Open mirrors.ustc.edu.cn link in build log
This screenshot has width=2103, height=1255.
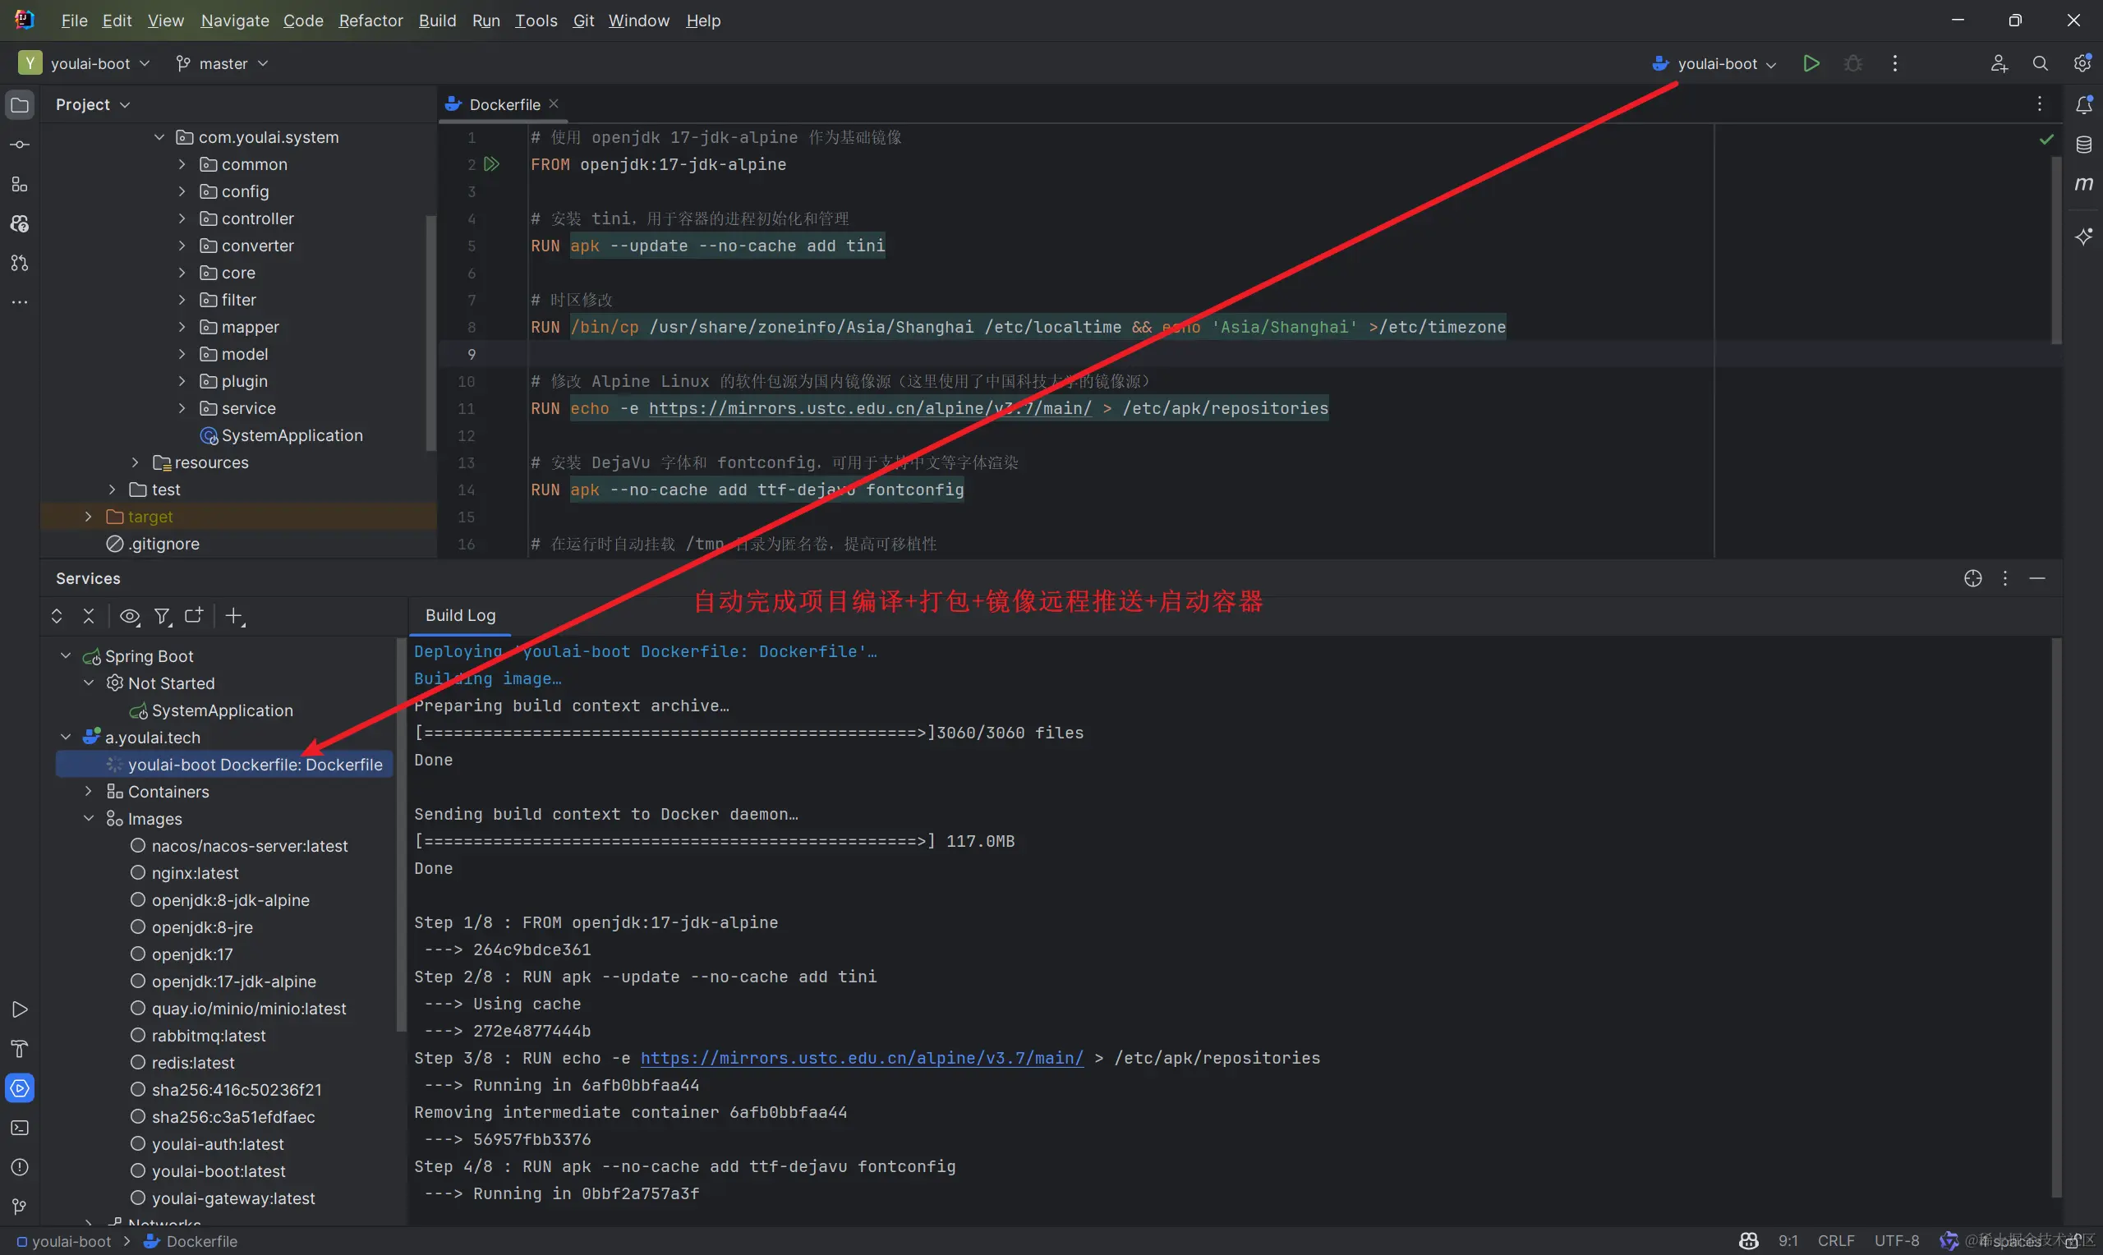click(x=861, y=1058)
